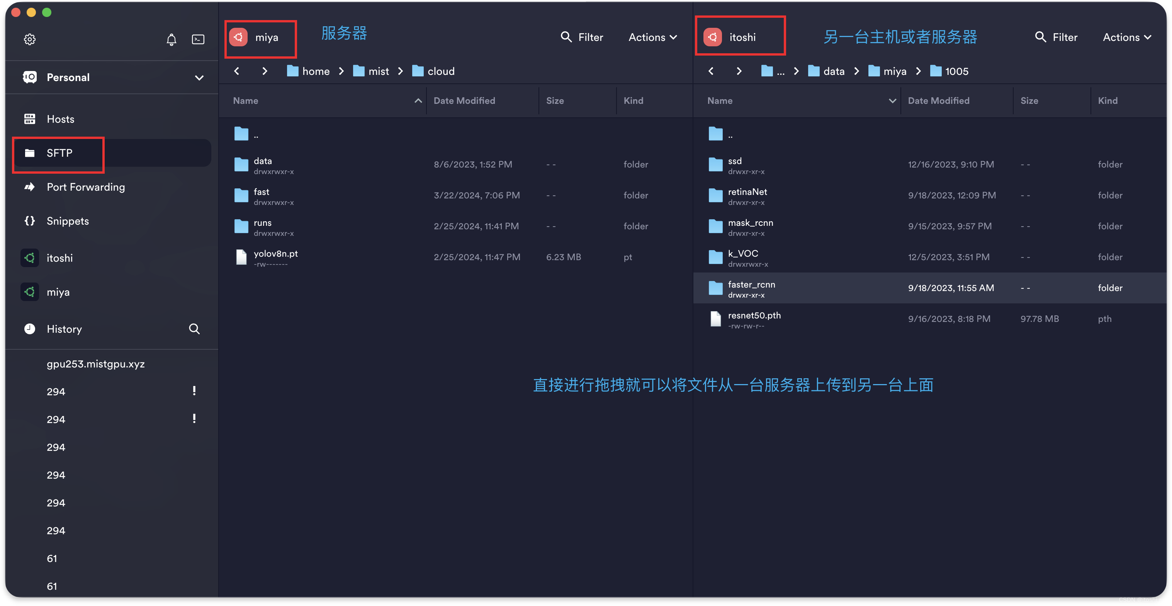The image size is (1172, 606).
Task: Open itosh host in sidebar
Action: click(x=112, y=258)
